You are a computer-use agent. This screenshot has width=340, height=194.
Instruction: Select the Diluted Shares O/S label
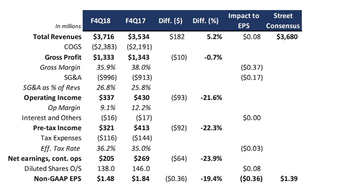click(53, 169)
